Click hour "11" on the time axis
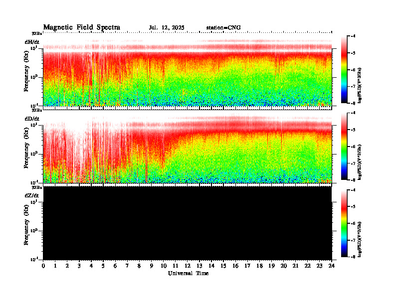 (x=176, y=266)
